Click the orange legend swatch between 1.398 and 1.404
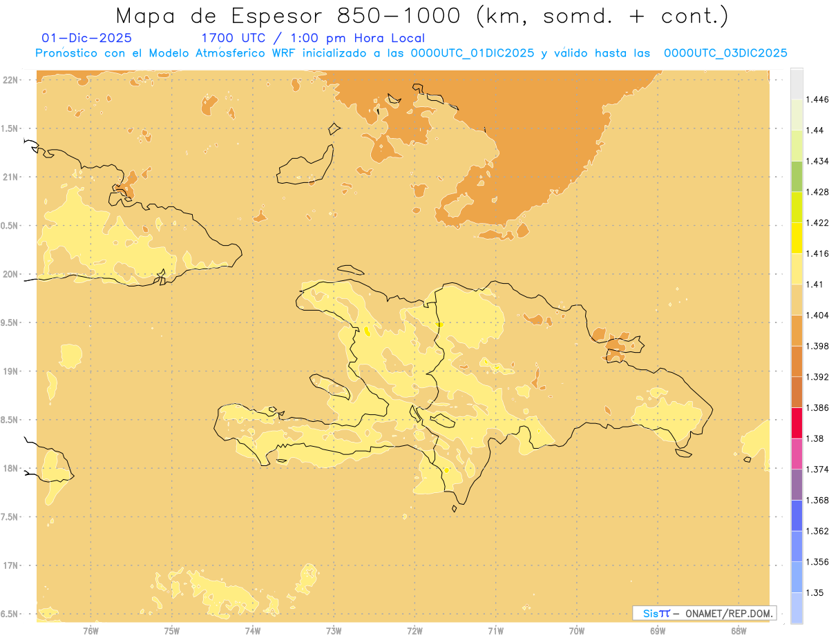 coord(797,330)
